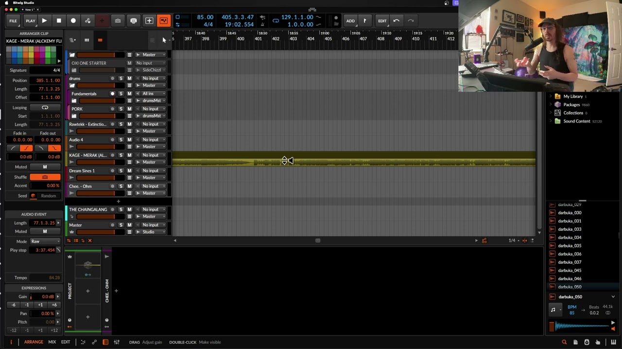Click the red delete X icon below track list

click(89, 240)
